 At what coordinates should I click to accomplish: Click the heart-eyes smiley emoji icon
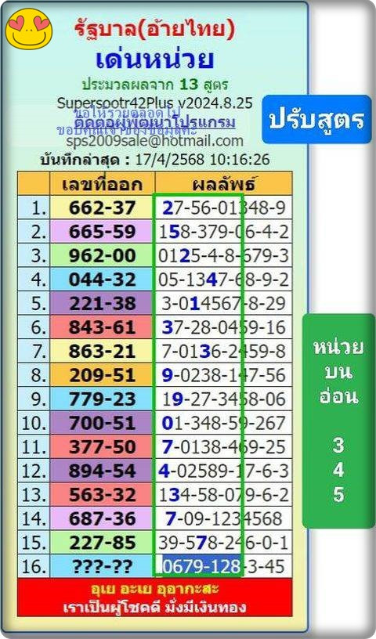pos(29,28)
